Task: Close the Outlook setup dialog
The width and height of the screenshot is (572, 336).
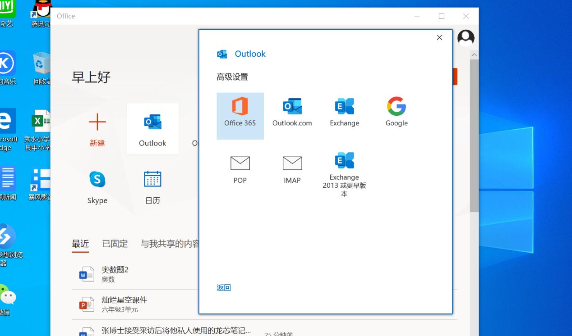Action: pyautogui.click(x=439, y=37)
